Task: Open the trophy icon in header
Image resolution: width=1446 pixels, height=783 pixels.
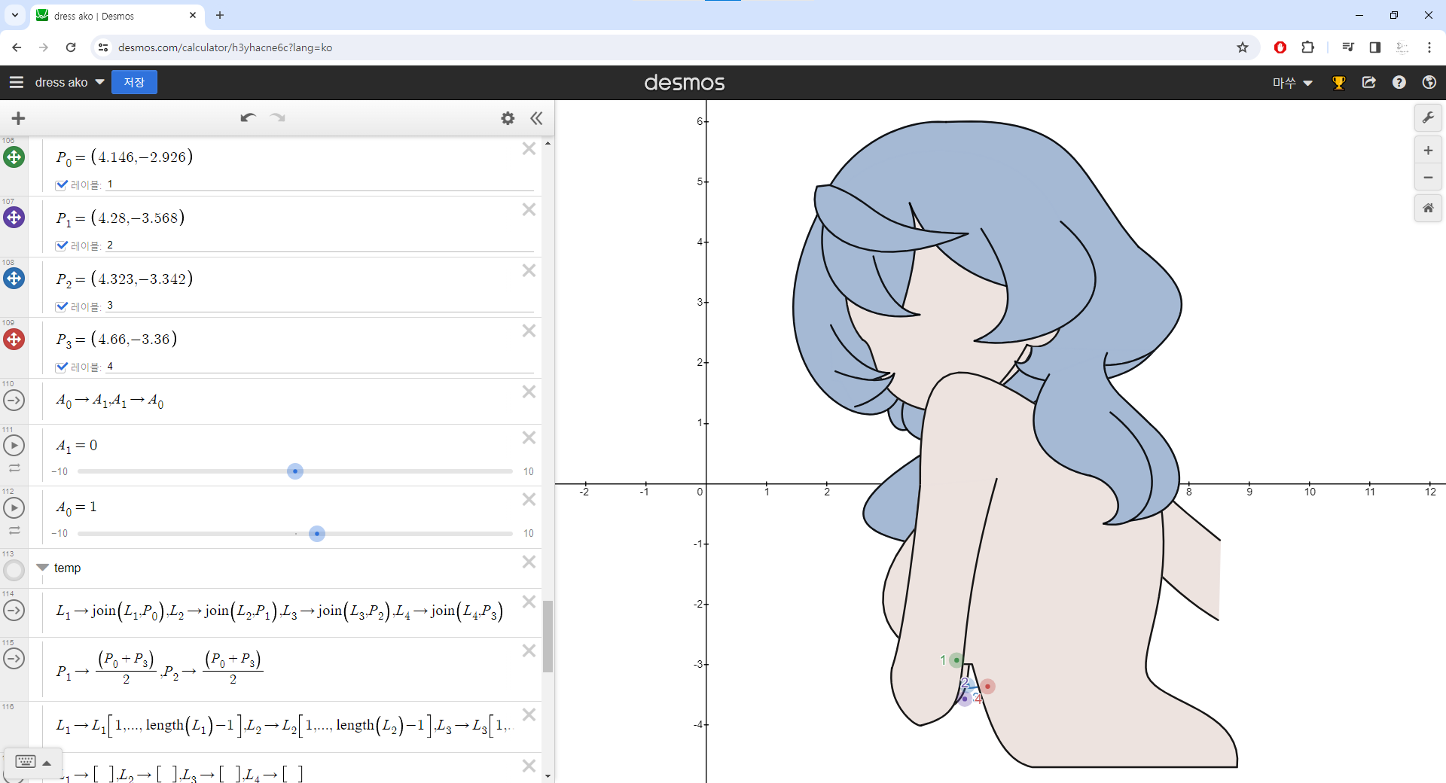Action: coord(1339,83)
